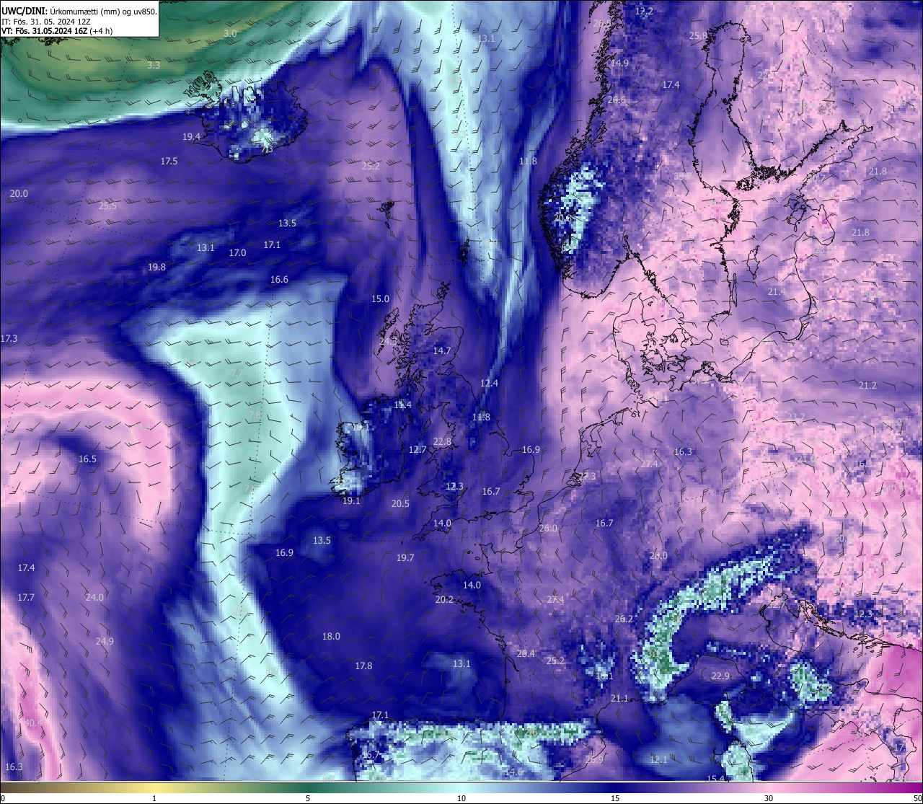
Task: Click the 21.1 value label
Action: click(x=619, y=698)
